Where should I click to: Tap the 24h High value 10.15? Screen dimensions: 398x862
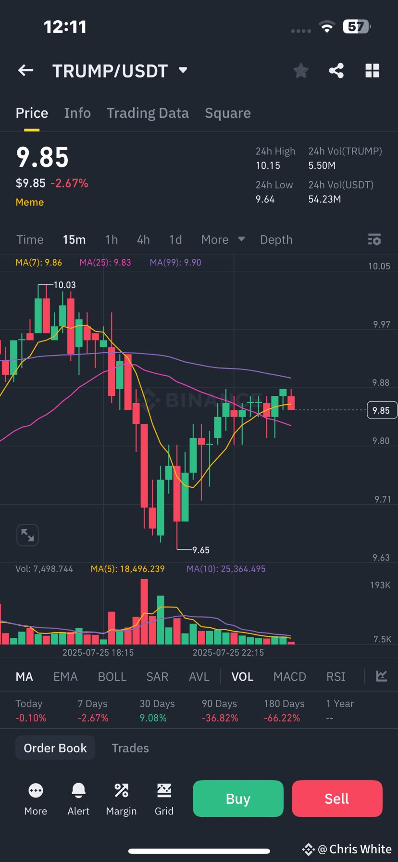[268, 165]
